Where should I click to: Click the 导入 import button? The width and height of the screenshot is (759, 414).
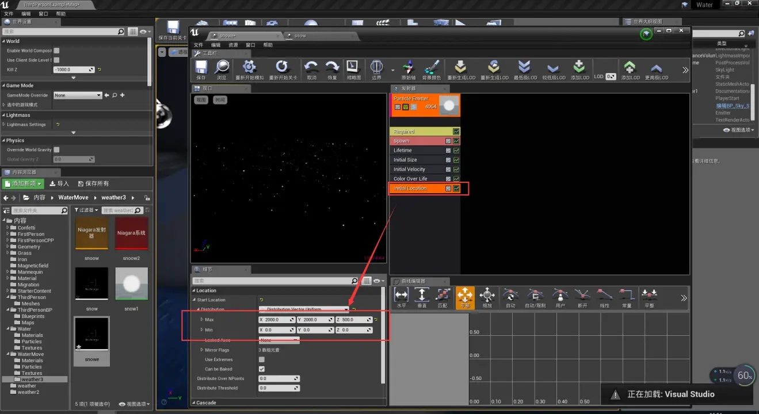(59, 183)
